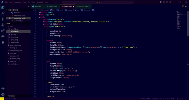
Task: Open the body breadcrumb dropdown
Action: (x=60, y=10)
